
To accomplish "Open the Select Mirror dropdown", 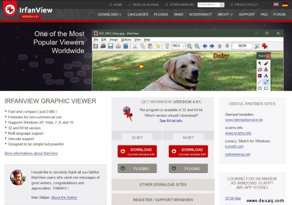I will pyautogui.click(x=211, y=5).
